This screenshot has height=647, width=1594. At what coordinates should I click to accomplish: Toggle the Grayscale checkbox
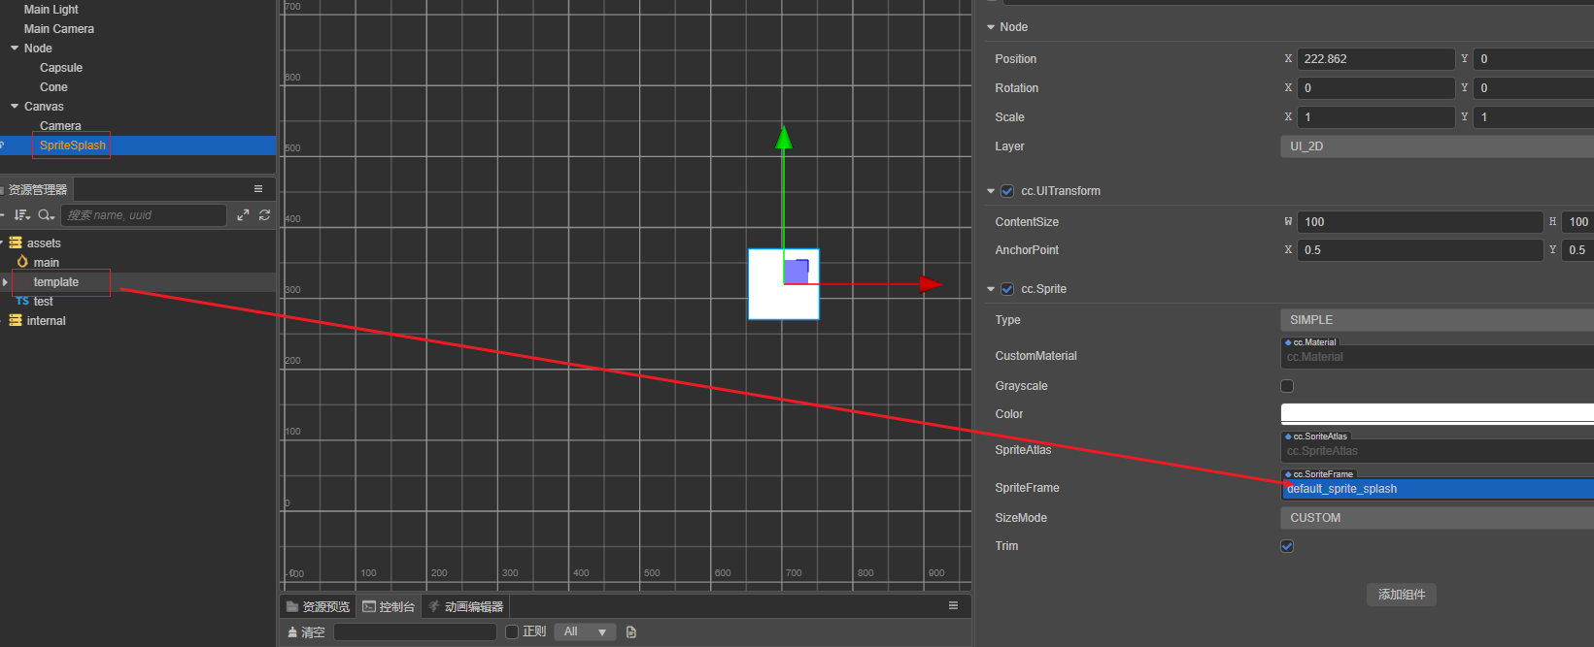pyautogui.click(x=1287, y=386)
